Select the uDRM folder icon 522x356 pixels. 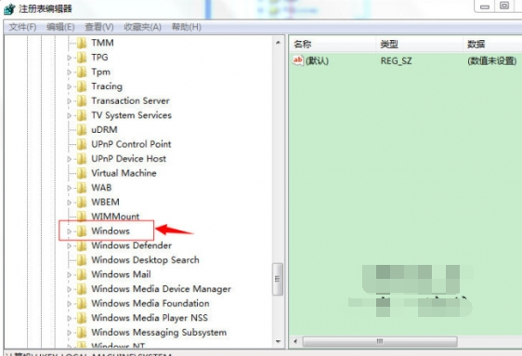[82, 129]
